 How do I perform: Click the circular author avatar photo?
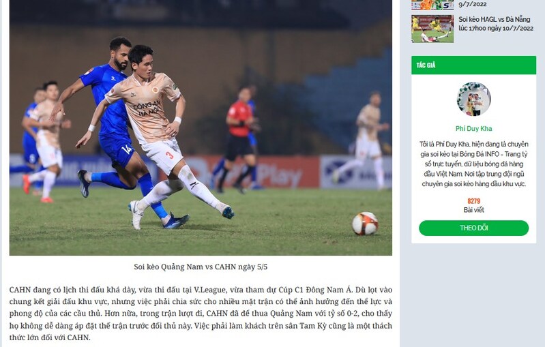click(x=474, y=100)
